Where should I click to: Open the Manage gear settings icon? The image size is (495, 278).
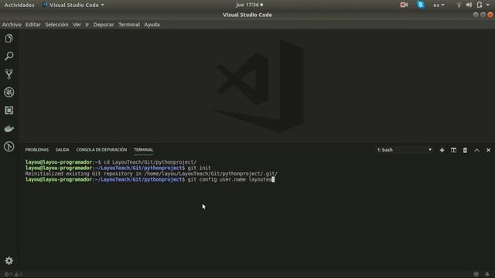tap(9, 261)
